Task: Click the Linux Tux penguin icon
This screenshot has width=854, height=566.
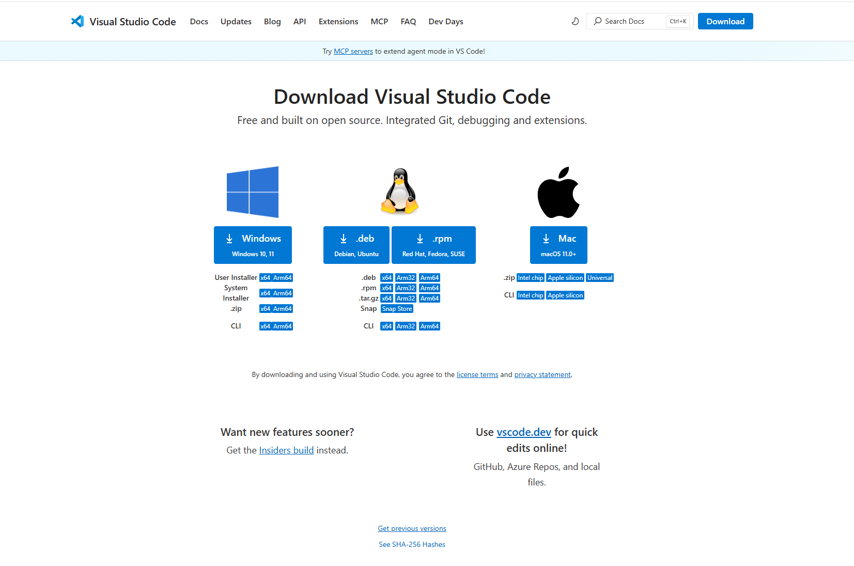Action: click(399, 191)
